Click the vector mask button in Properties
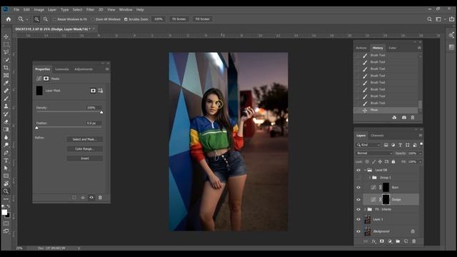Screen dimensions: 457x257 (101, 91)
